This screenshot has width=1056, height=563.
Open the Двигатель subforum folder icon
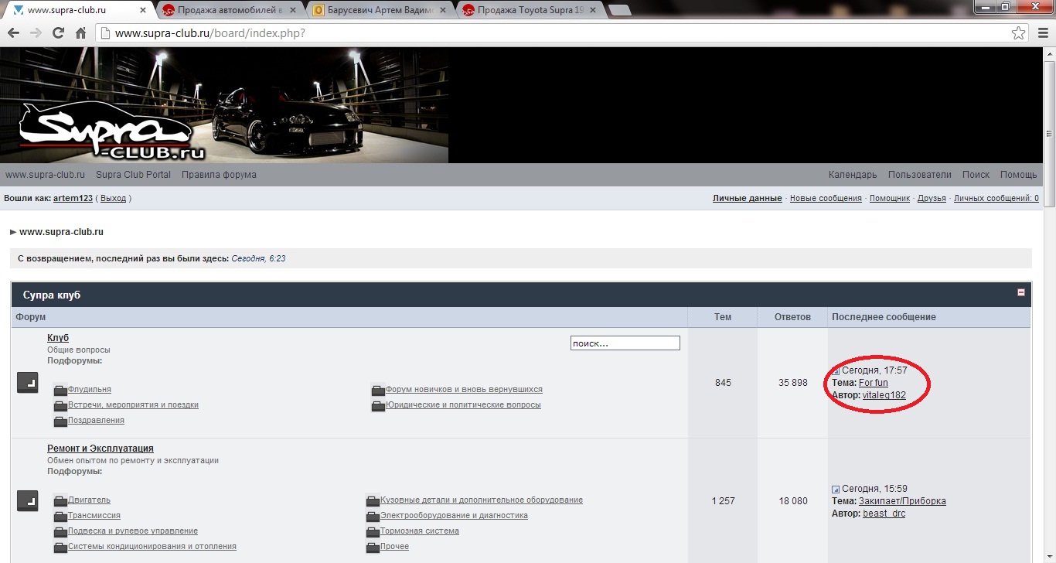60,501
